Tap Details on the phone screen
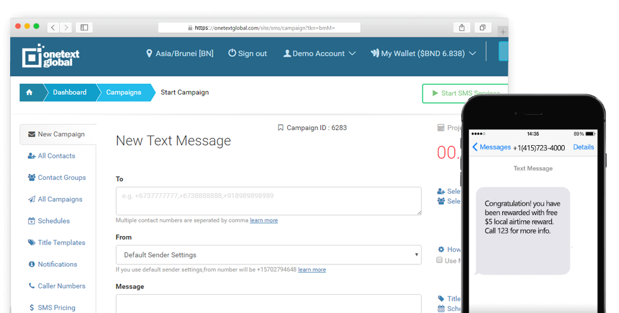 pos(584,147)
